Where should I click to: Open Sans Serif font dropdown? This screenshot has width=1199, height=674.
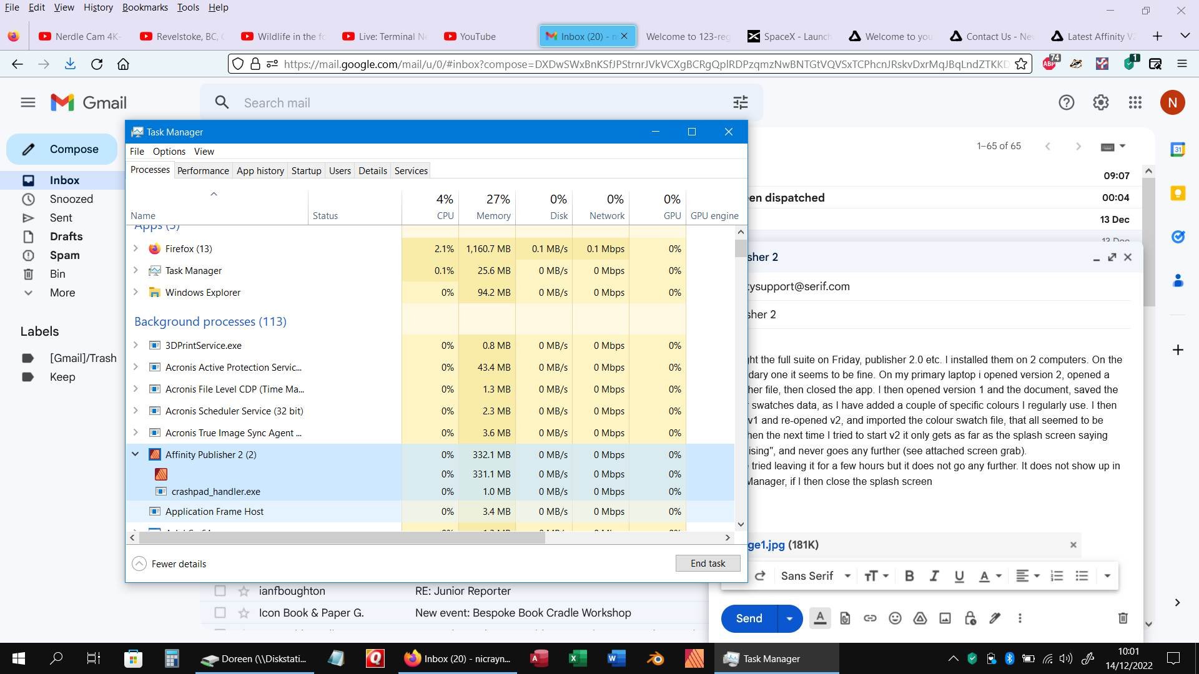[x=816, y=576]
